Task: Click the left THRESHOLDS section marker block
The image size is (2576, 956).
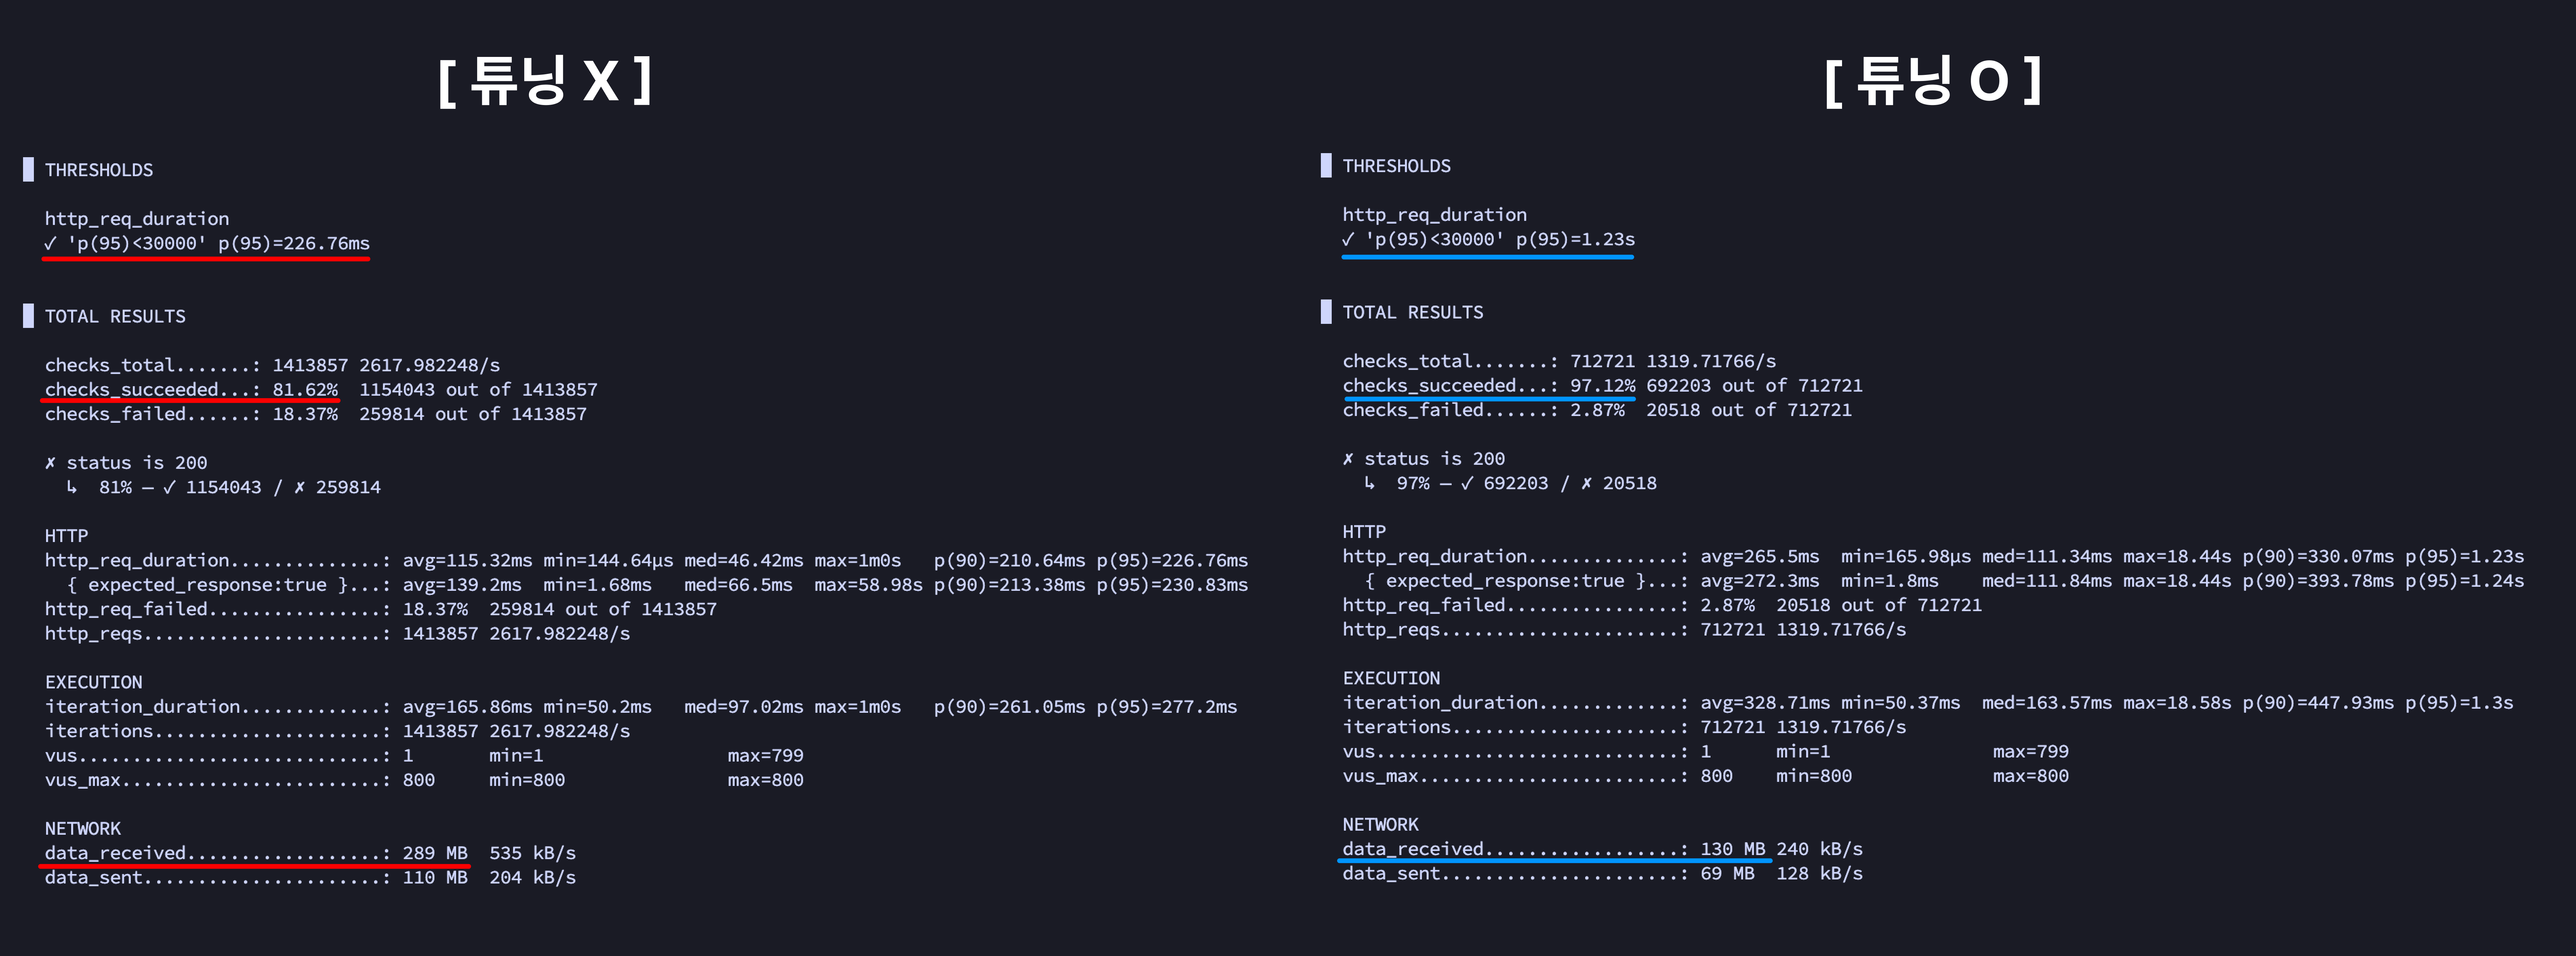Action: (x=28, y=169)
